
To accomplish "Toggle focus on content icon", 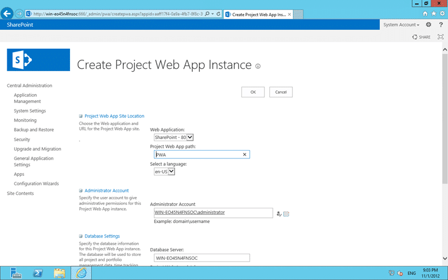I will point(441,36).
